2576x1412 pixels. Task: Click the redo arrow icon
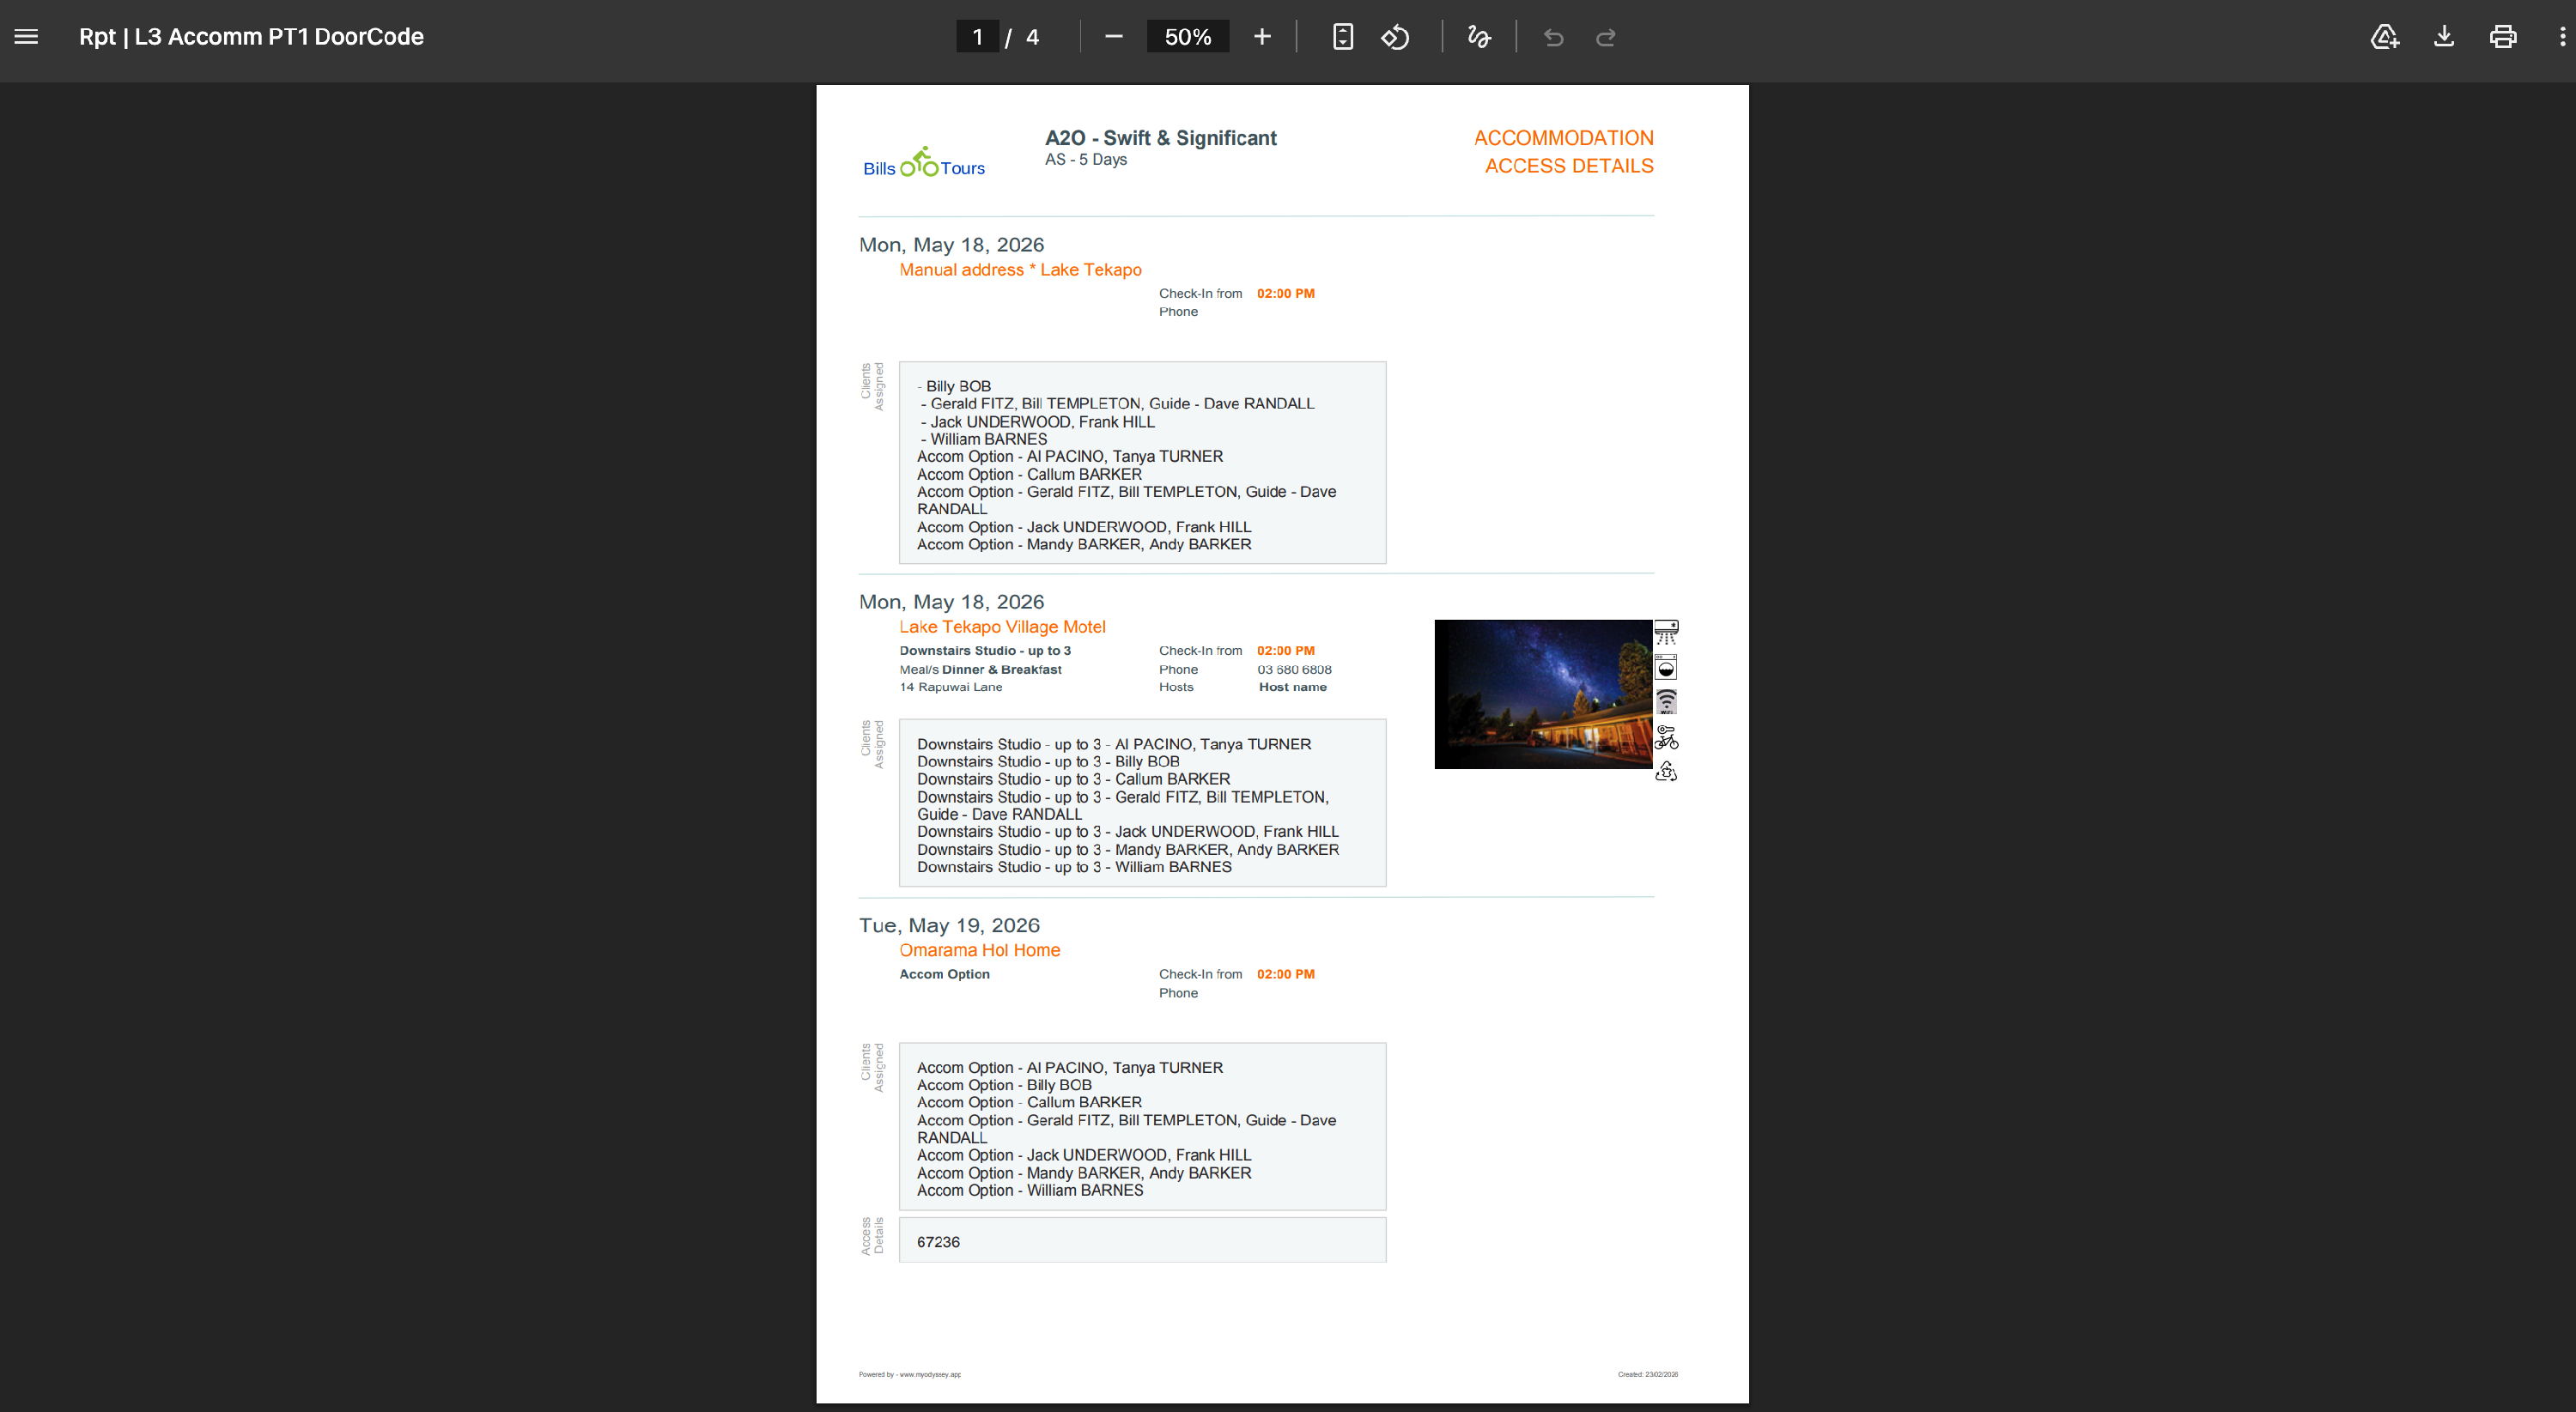point(1606,37)
